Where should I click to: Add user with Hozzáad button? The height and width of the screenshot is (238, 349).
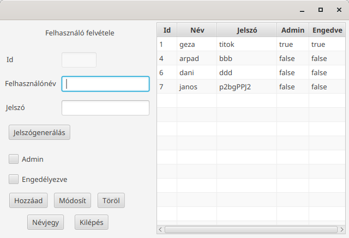click(x=28, y=200)
